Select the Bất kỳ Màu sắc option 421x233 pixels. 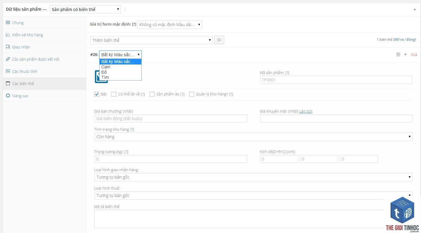point(120,62)
